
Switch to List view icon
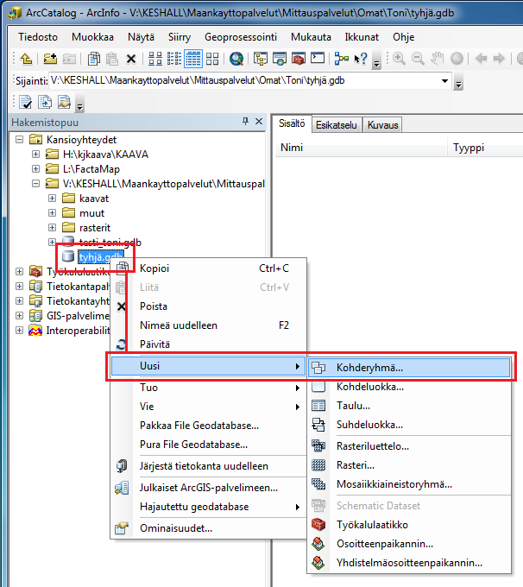(173, 59)
